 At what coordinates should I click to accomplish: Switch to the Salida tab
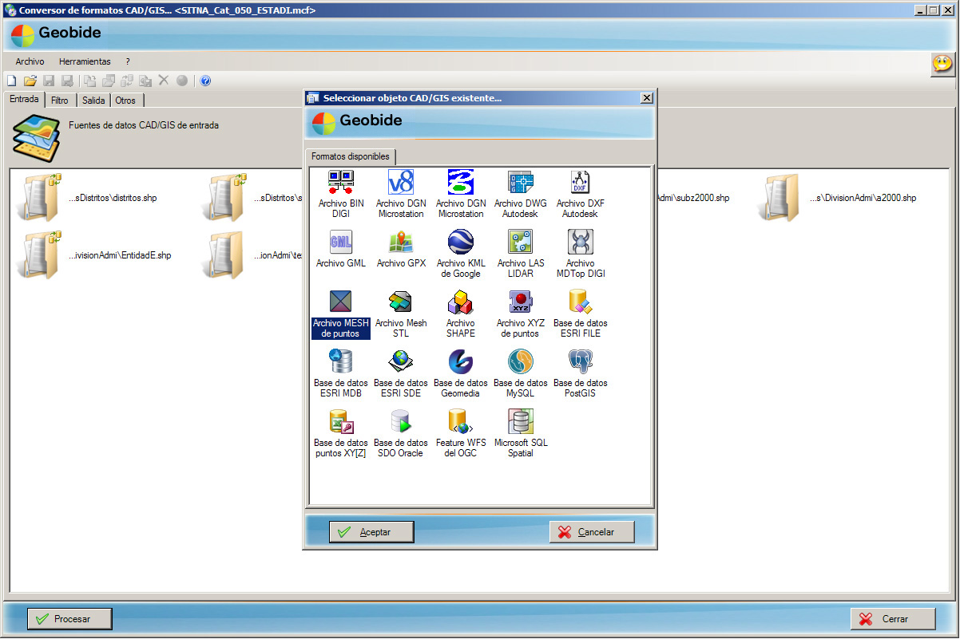tap(93, 101)
